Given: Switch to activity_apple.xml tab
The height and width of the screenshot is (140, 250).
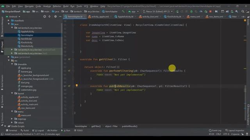Looking at the screenshot, I should 98,16.
